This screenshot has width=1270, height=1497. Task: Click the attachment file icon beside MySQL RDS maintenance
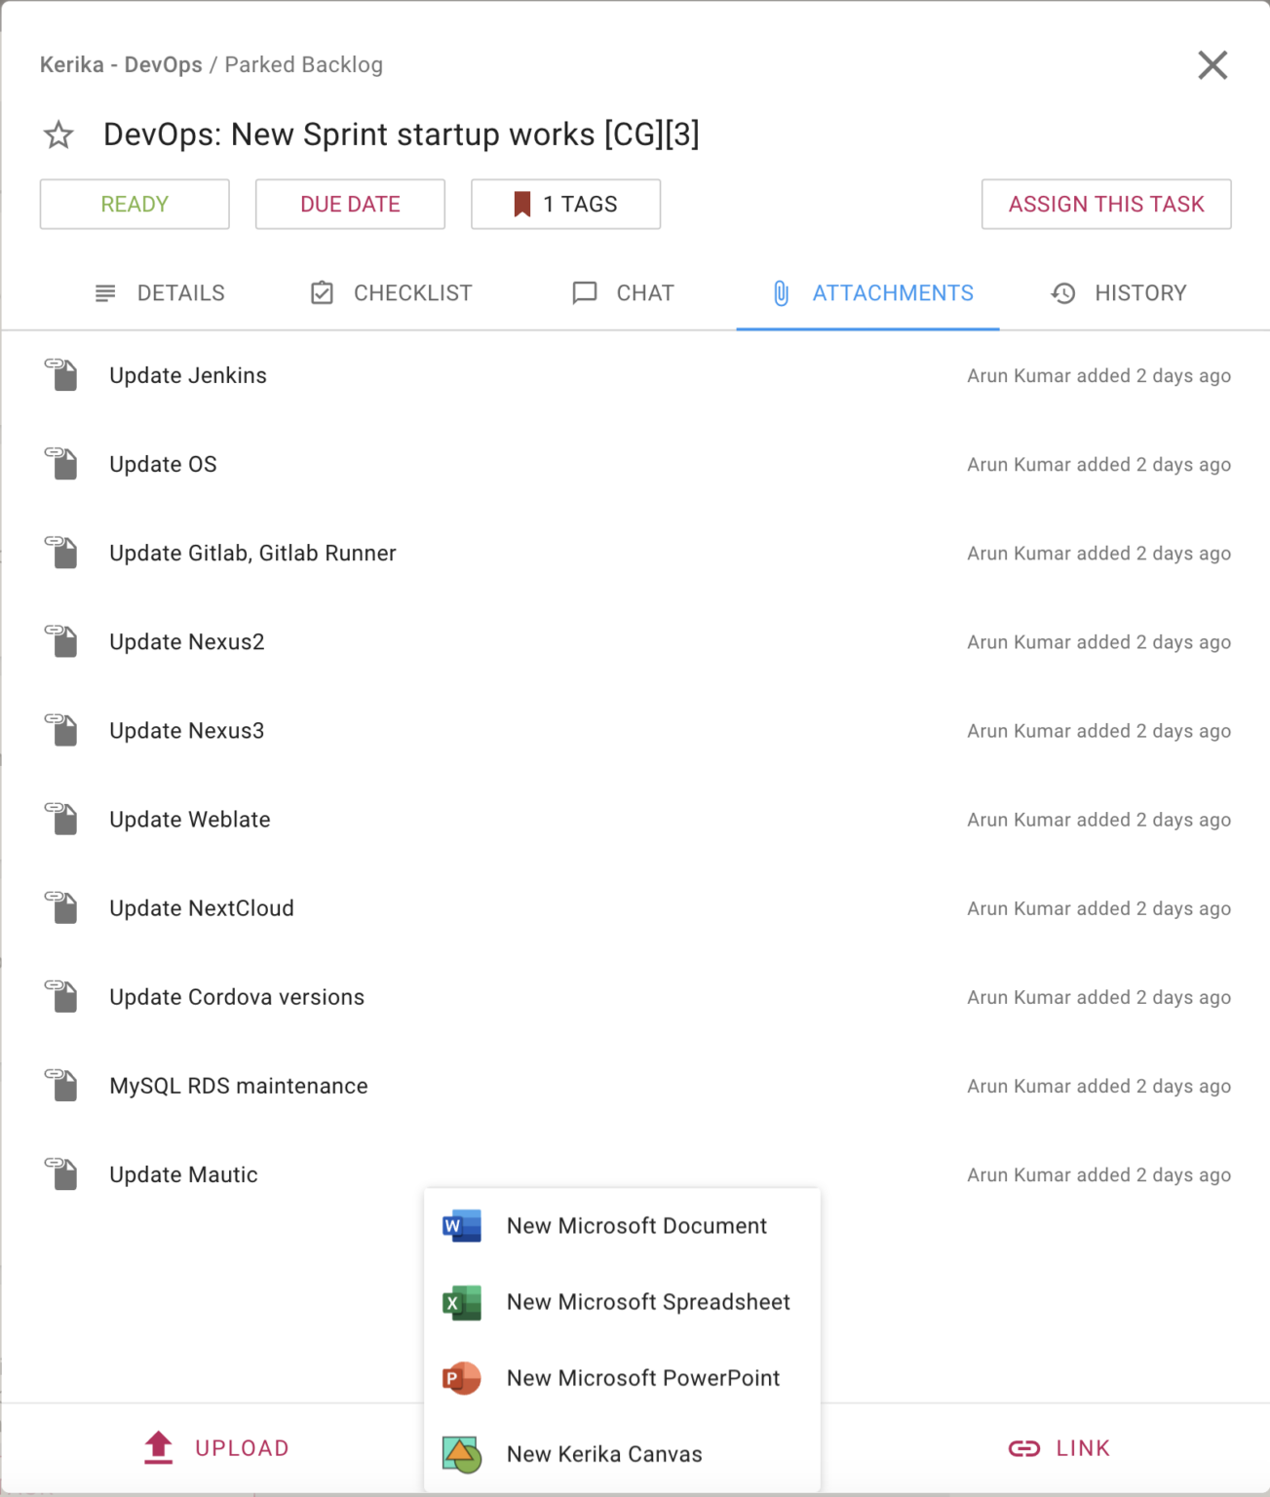[62, 1085]
